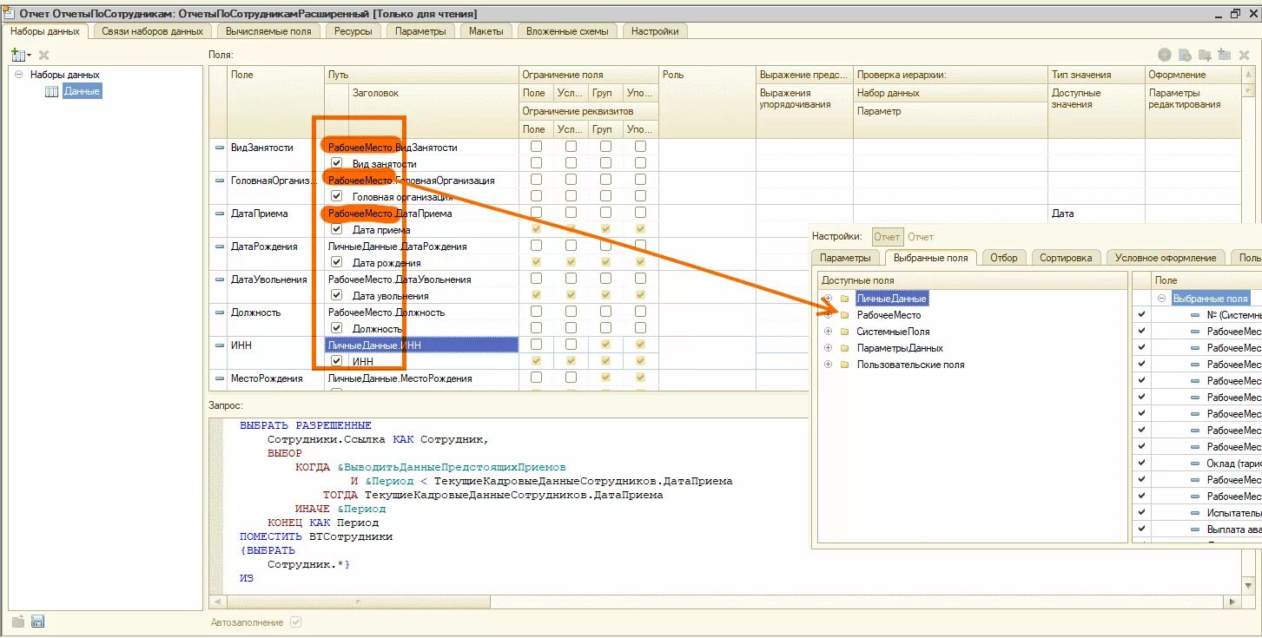Uncheck the Вид занятости header checkbox
1262x638 pixels.
click(336, 163)
